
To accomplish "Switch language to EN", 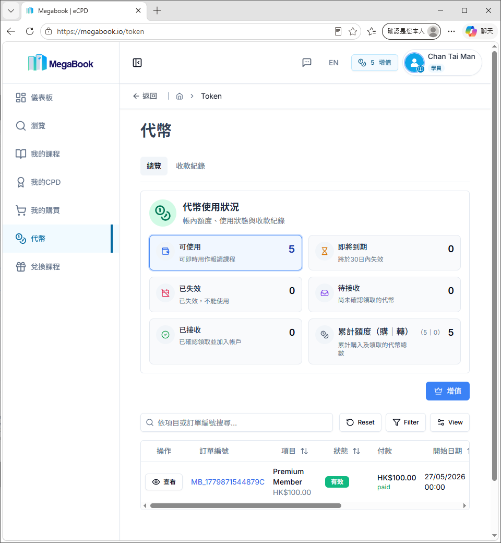I will (x=333, y=63).
